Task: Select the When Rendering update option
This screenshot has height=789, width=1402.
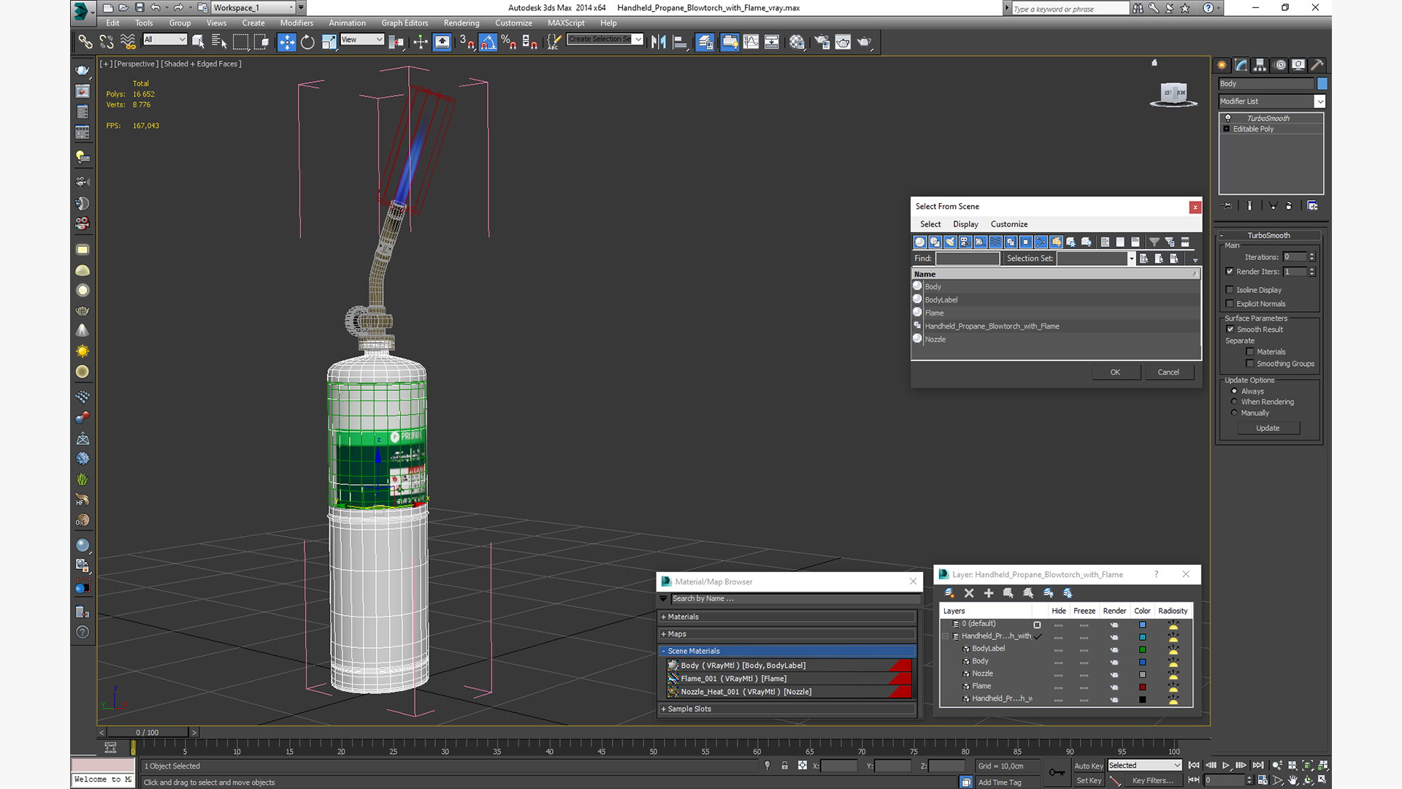Action: (x=1234, y=402)
